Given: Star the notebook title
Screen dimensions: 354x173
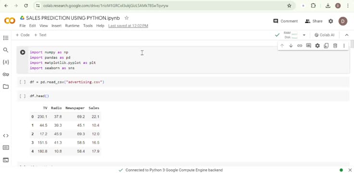Looking at the screenshot, I should pyautogui.click(x=126, y=18).
